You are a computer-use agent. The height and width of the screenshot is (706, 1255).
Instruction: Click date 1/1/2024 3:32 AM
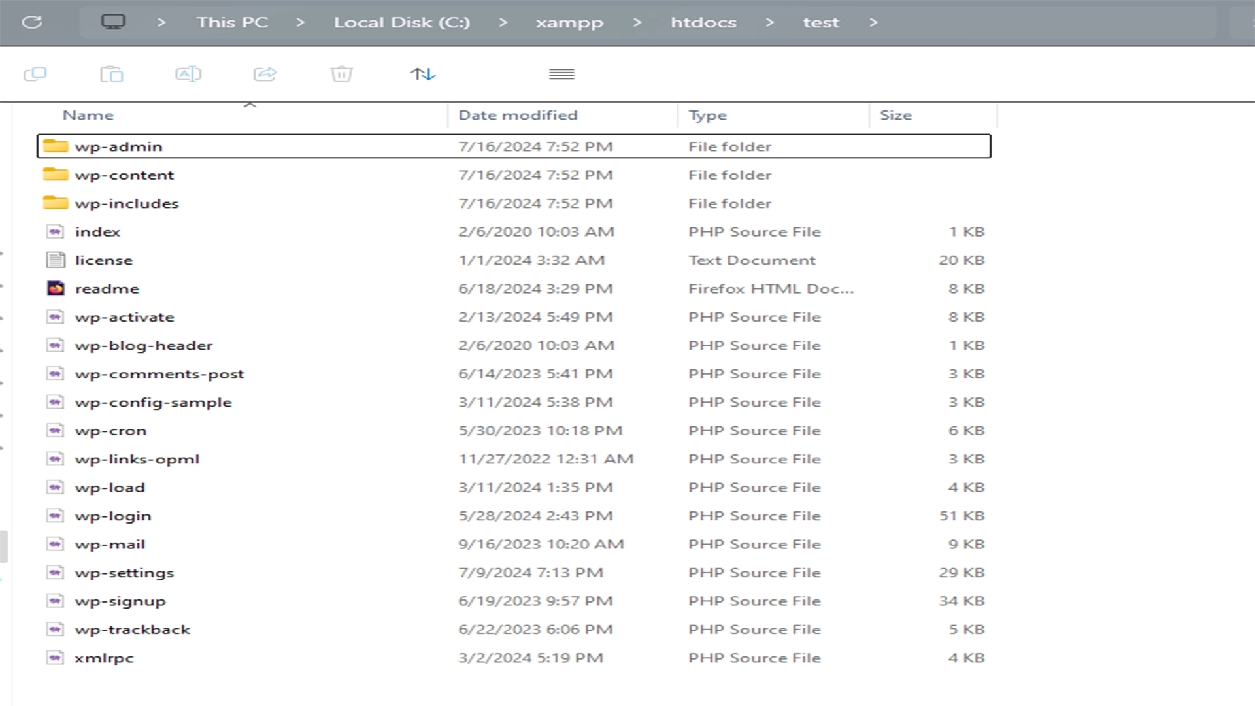(531, 260)
